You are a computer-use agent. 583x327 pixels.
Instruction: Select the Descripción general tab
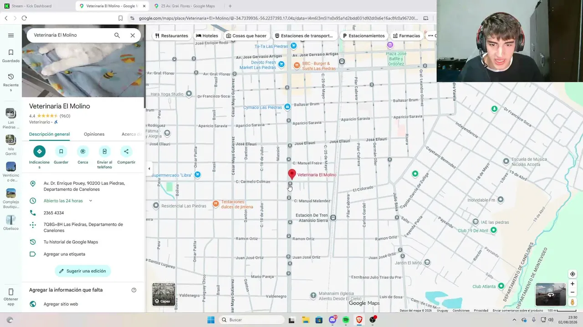tap(50, 134)
